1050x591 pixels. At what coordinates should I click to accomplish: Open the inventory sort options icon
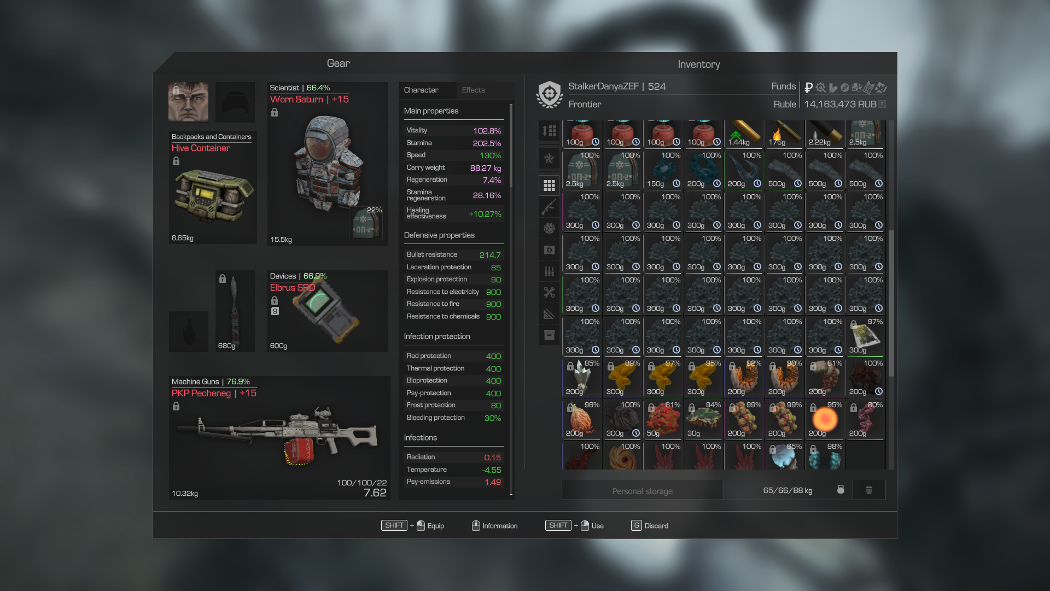549,131
